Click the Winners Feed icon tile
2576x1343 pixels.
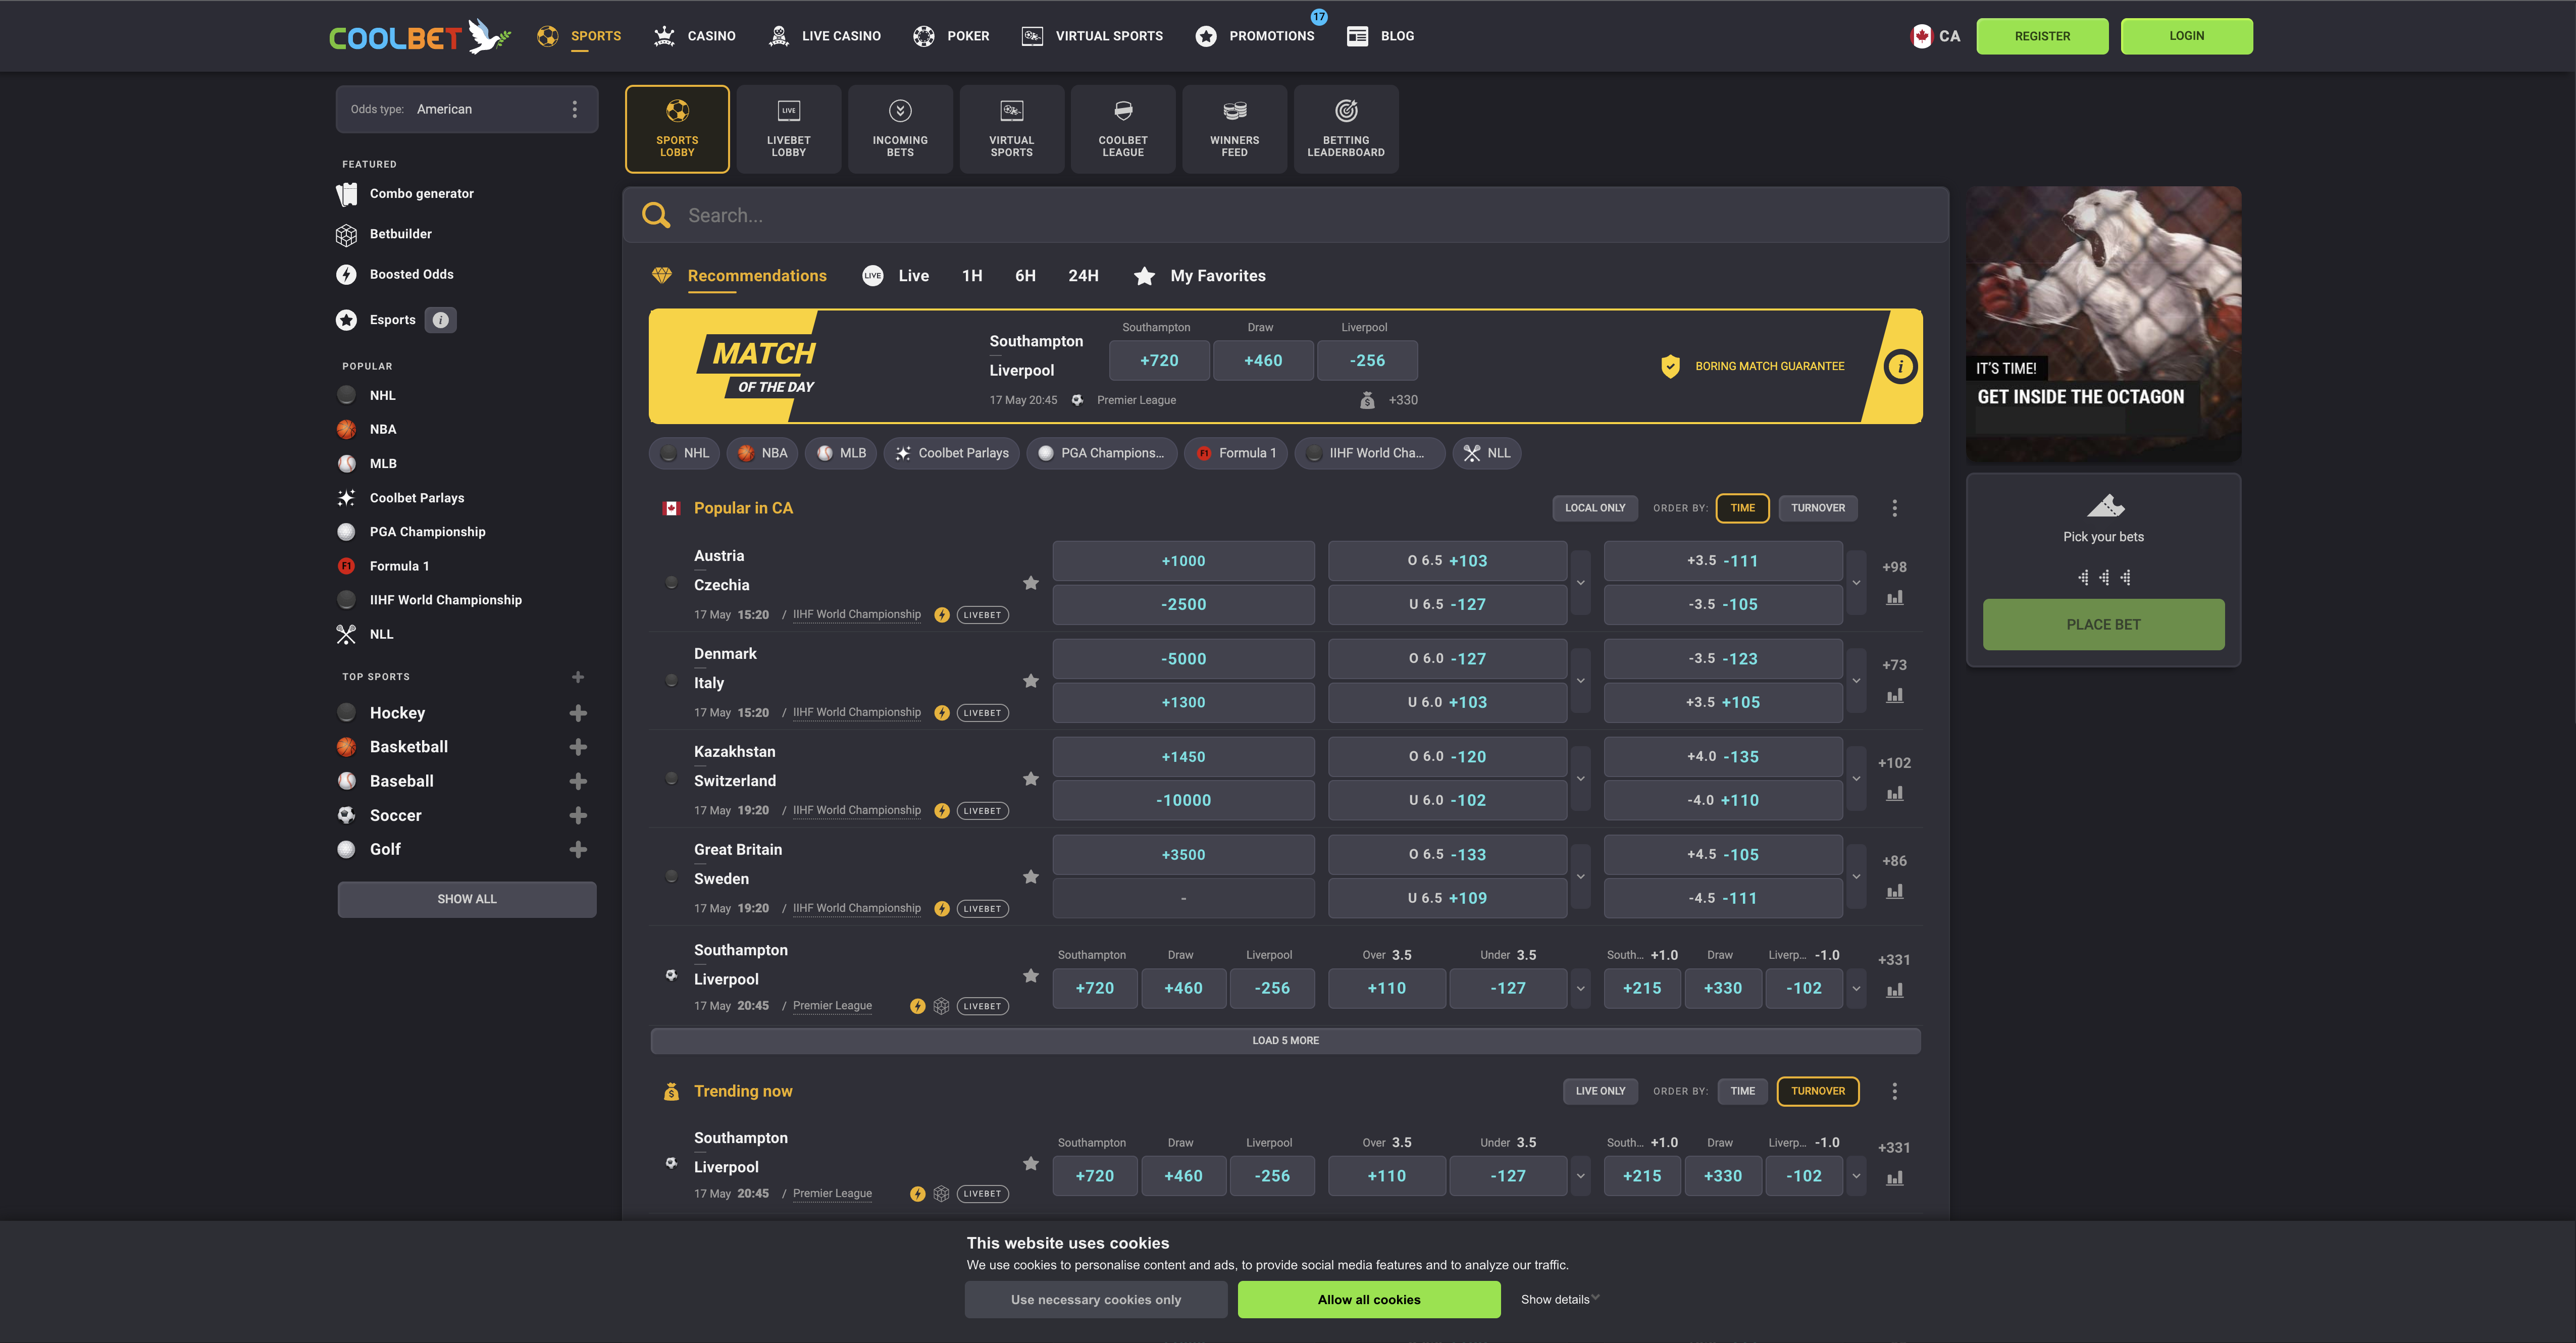pyautogui.click(x=1234, y=129)
